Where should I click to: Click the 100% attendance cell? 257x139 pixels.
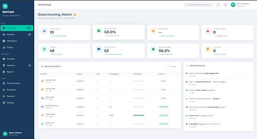111,116
